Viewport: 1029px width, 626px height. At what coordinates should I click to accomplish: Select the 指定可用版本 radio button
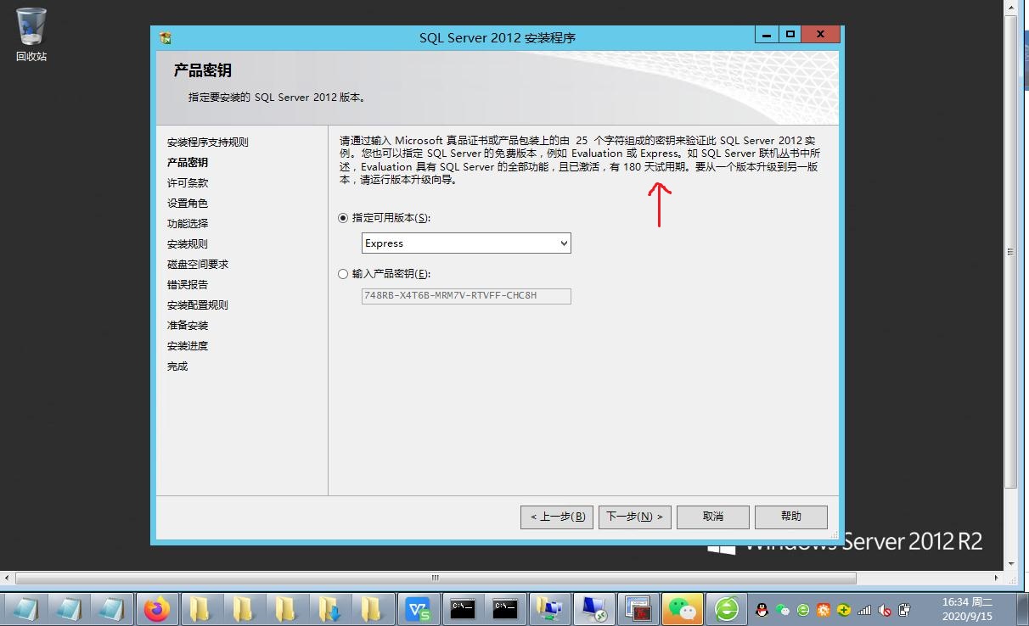pyautogui.click(x=343, y=218)
